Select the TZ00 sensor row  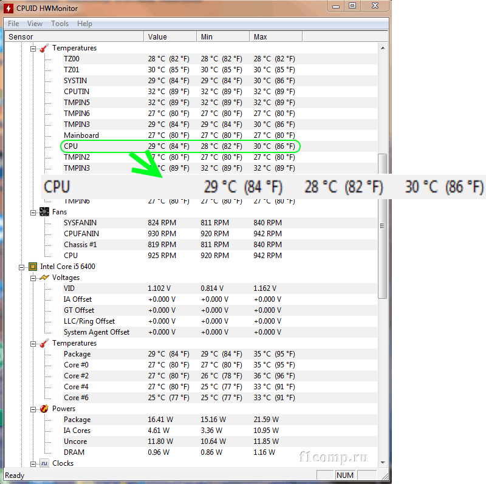(220, 59)
